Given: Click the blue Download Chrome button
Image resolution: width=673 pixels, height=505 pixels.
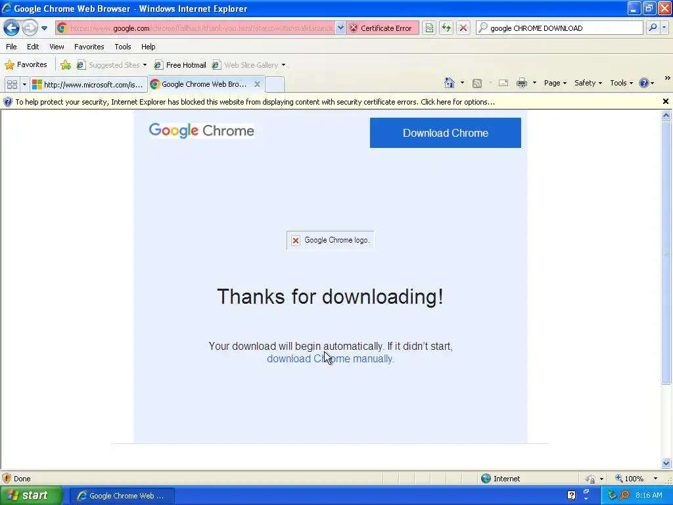Looking at the screenshot, I should click(446, 133).
